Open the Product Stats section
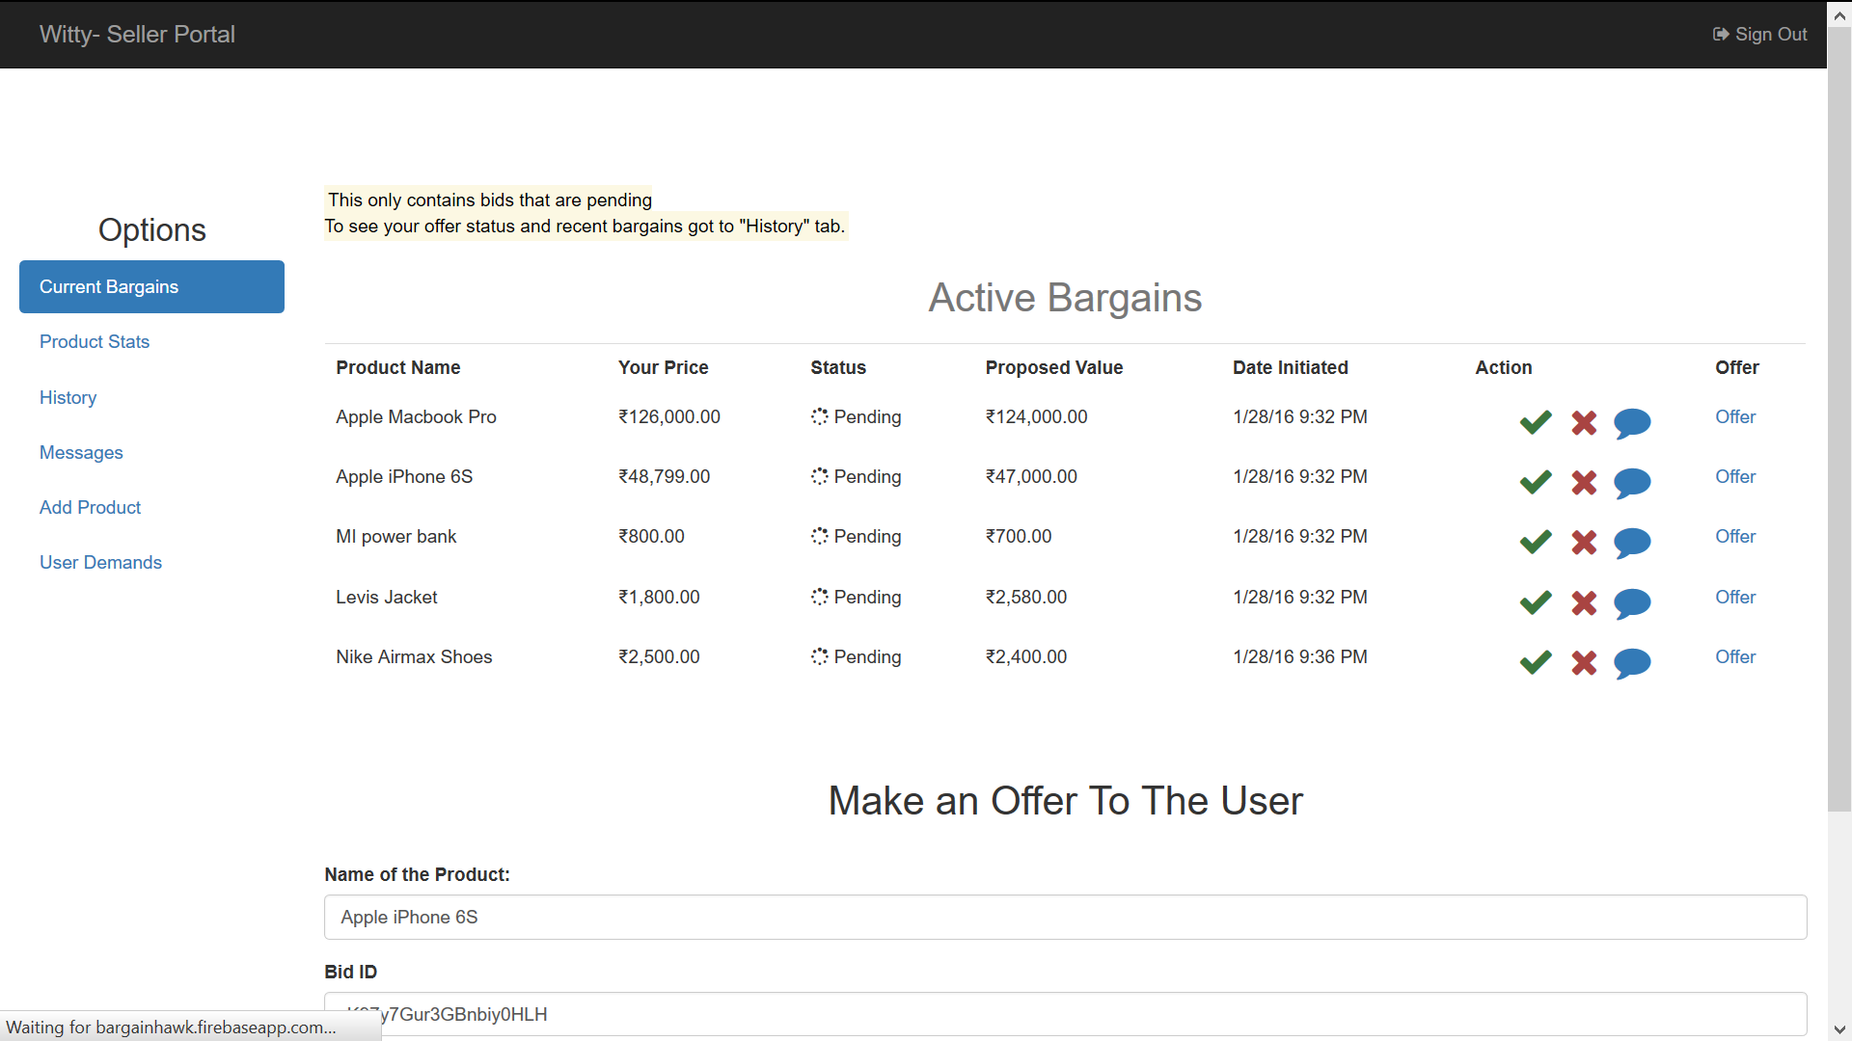This screenshot has height=1041, width=1852. coord(95,342)
